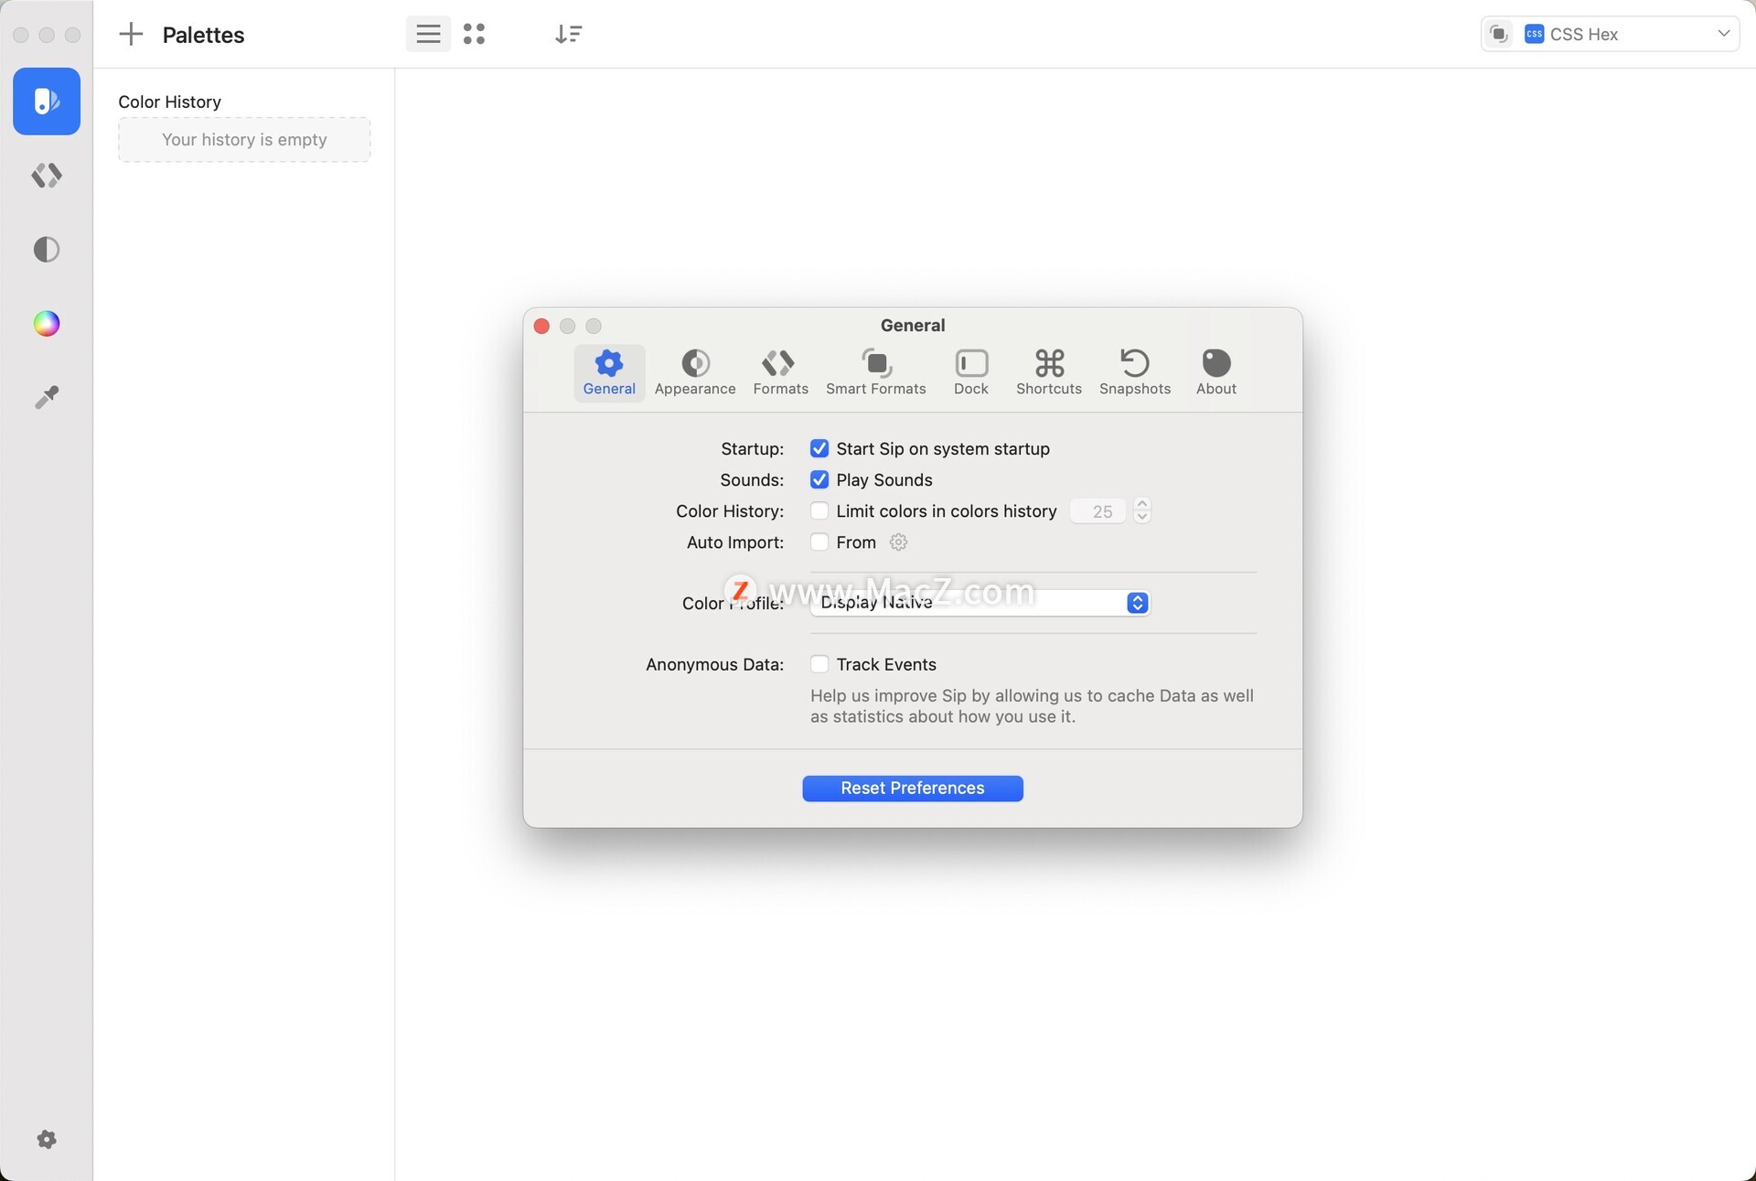The width and height of the screenshot is (1756, 1181).
Task: Disable Start Sip on system startup
Action: (x=819, y=448)
